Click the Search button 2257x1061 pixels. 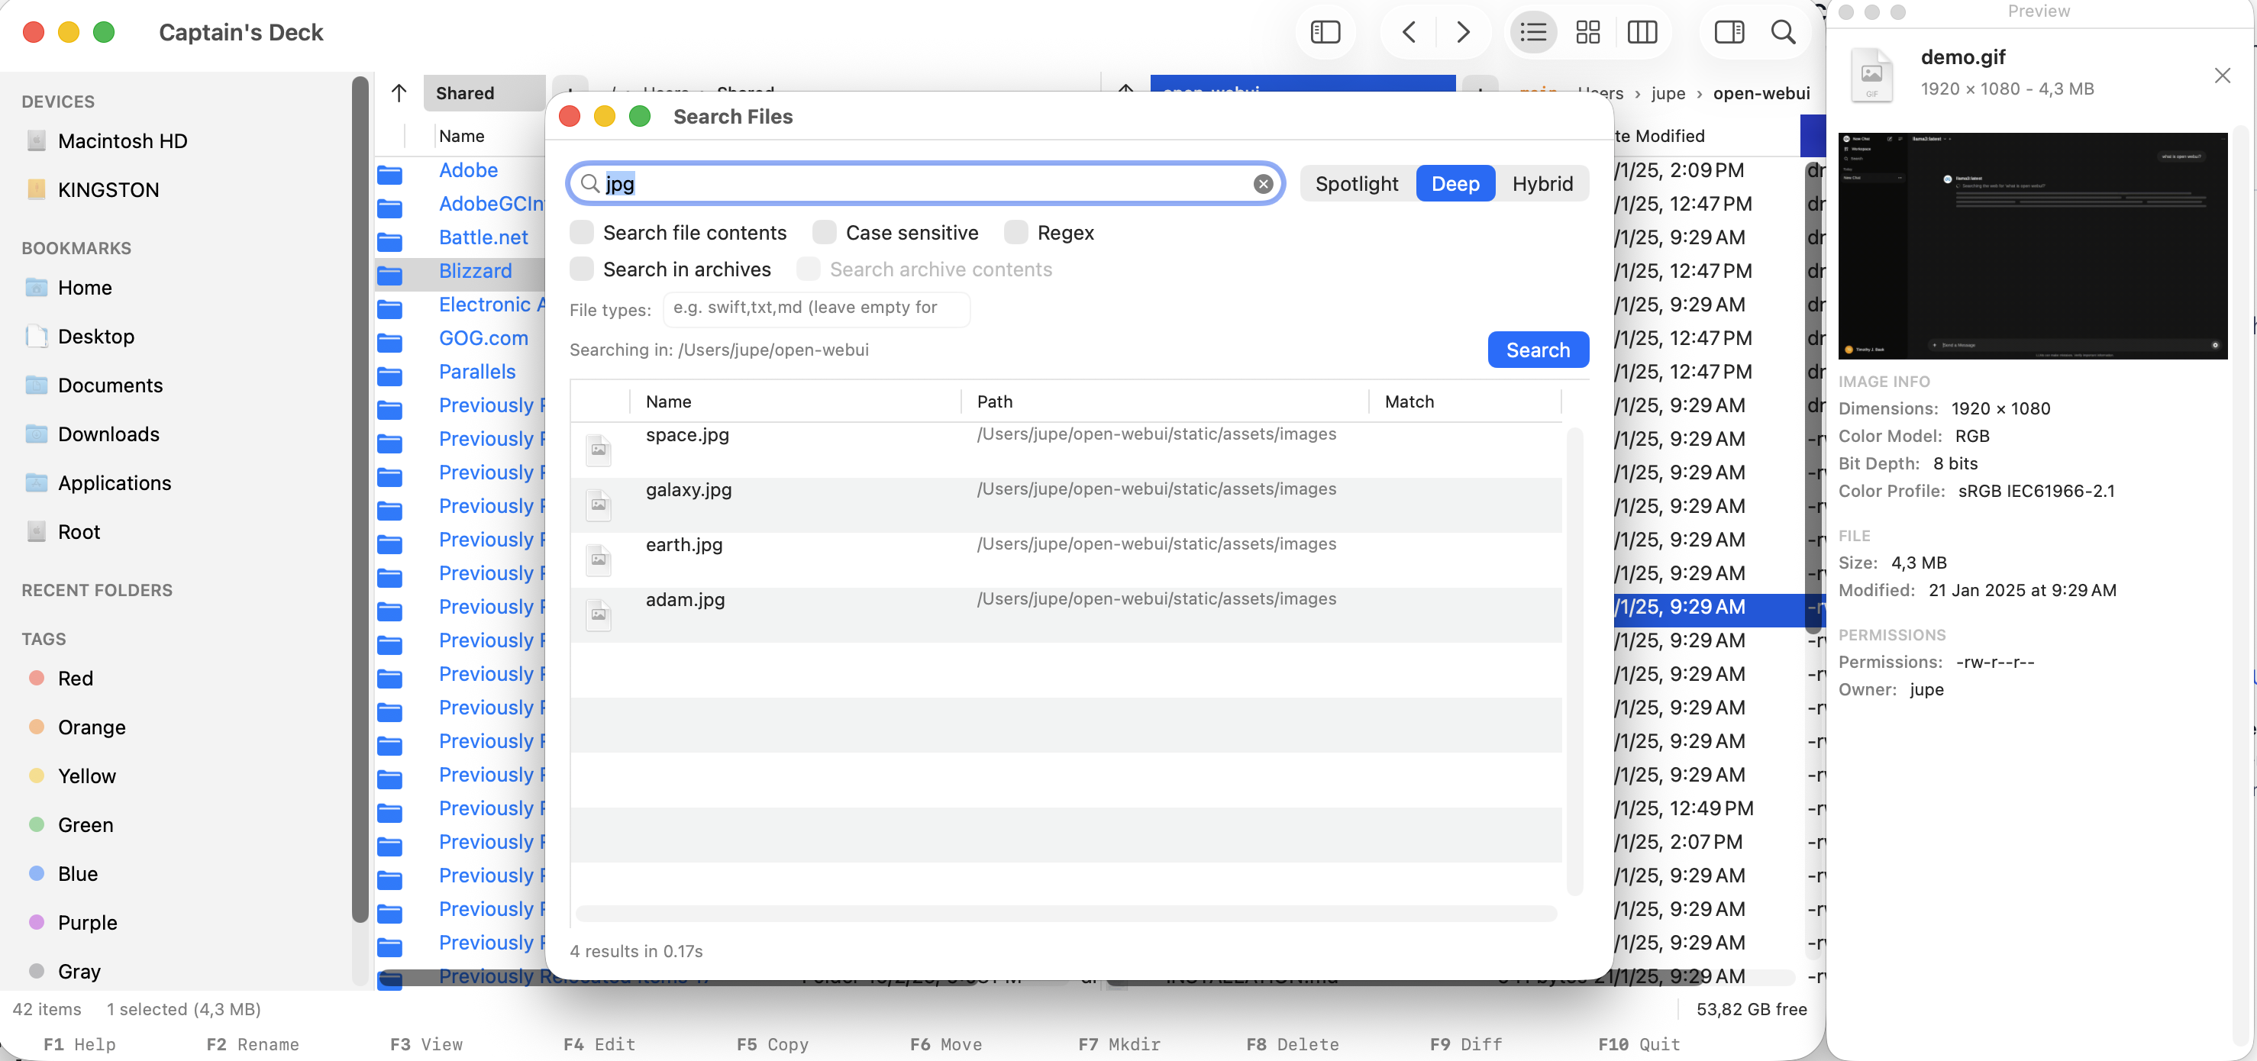[1538, 350]
